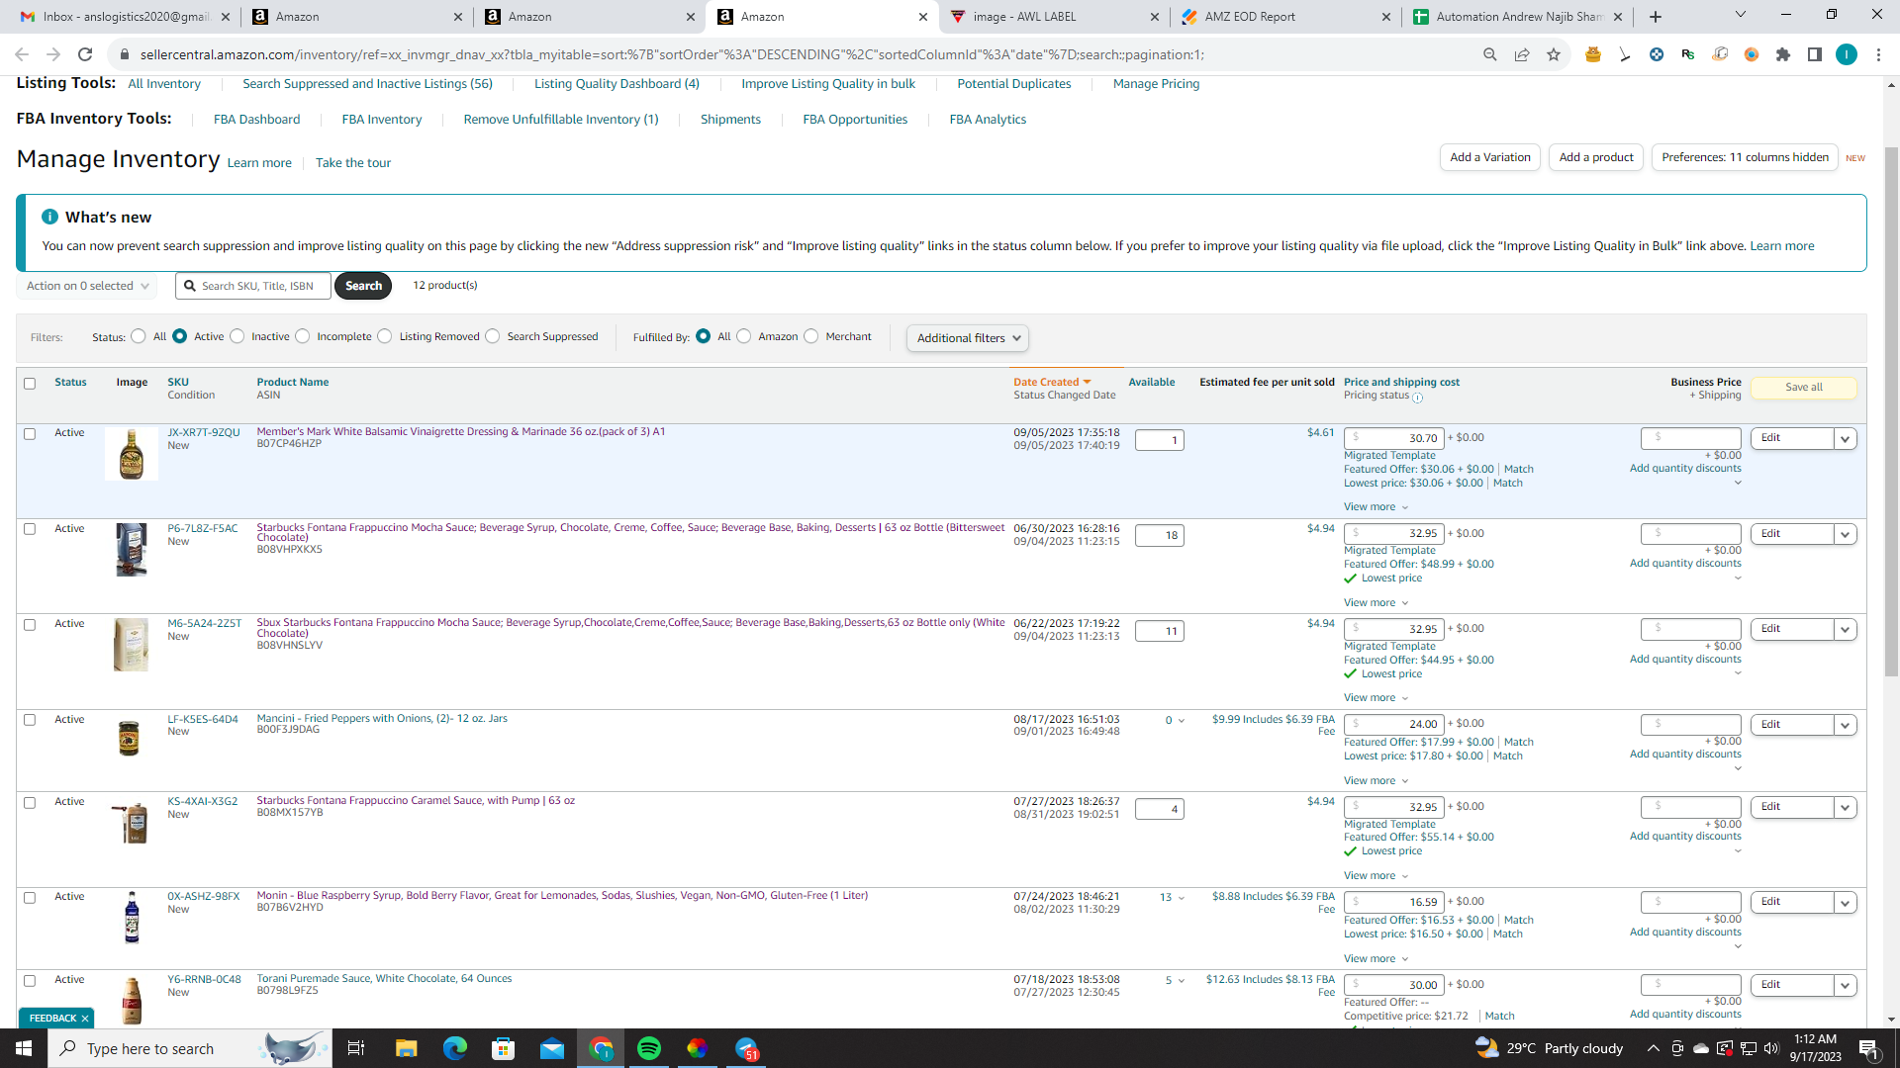Open the bear honeypot extension icon
Screen dimensions: 1900x1068
coord(1593,54)
